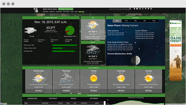Viewport: 186px width, 105px height.
Task: Select the FRI solunar tab
Action: [136, 21]
